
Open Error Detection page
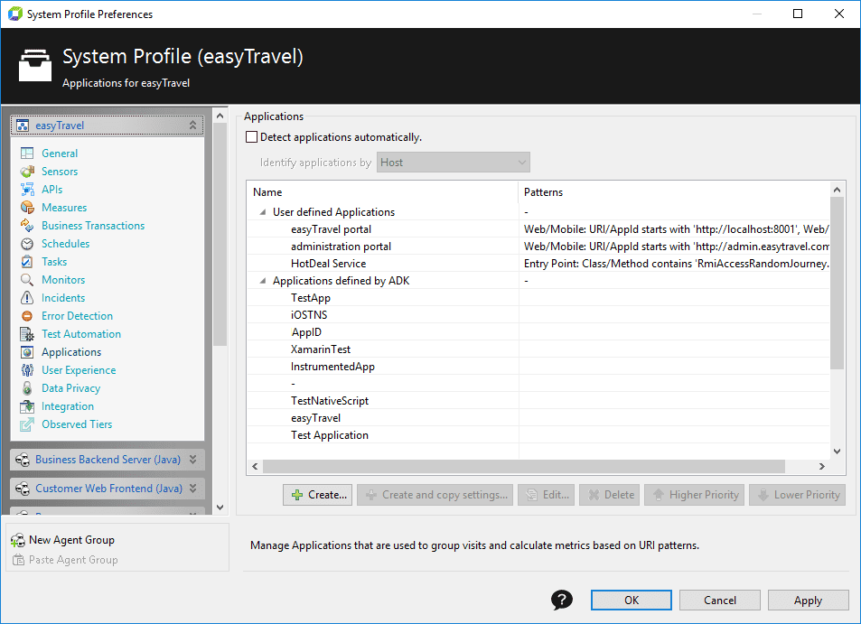point(77,316)
